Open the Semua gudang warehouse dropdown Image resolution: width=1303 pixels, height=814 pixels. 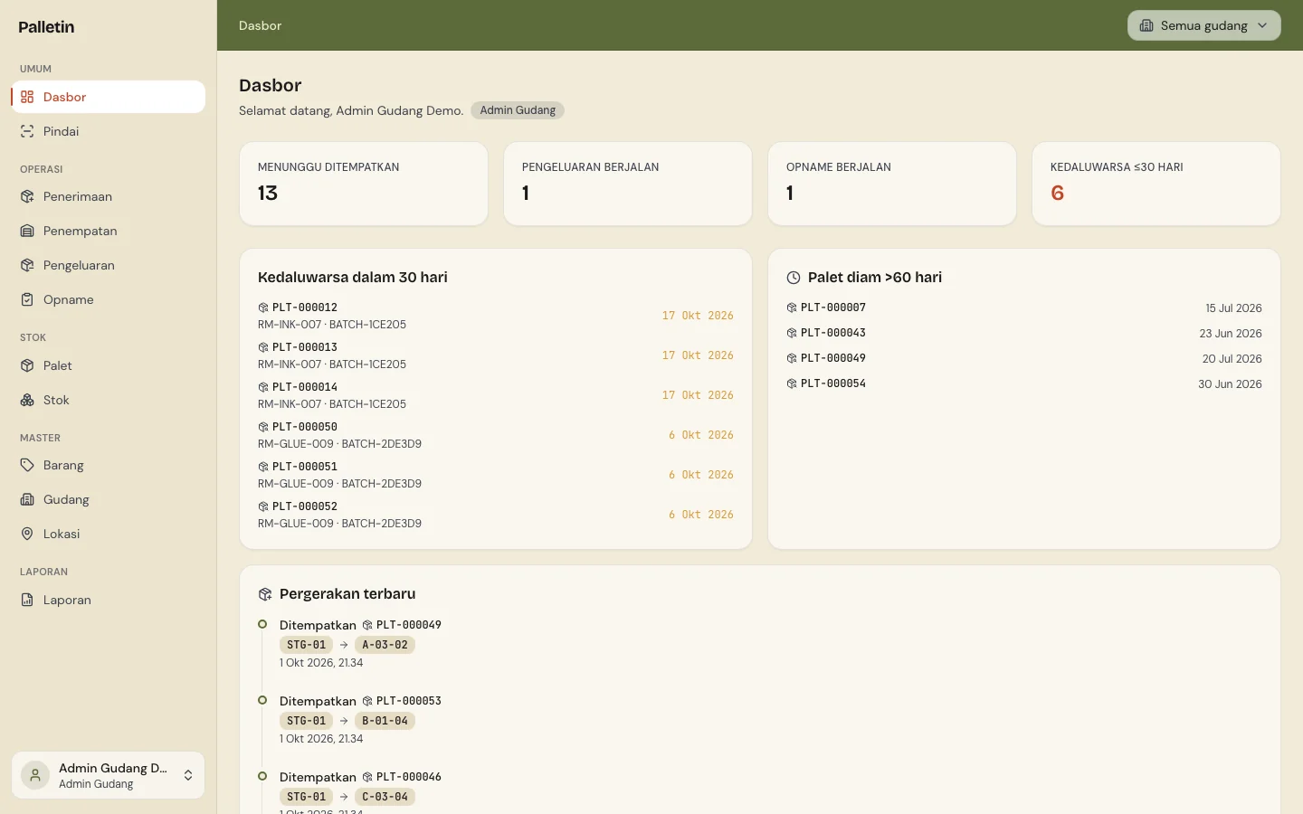[1204, 25]
